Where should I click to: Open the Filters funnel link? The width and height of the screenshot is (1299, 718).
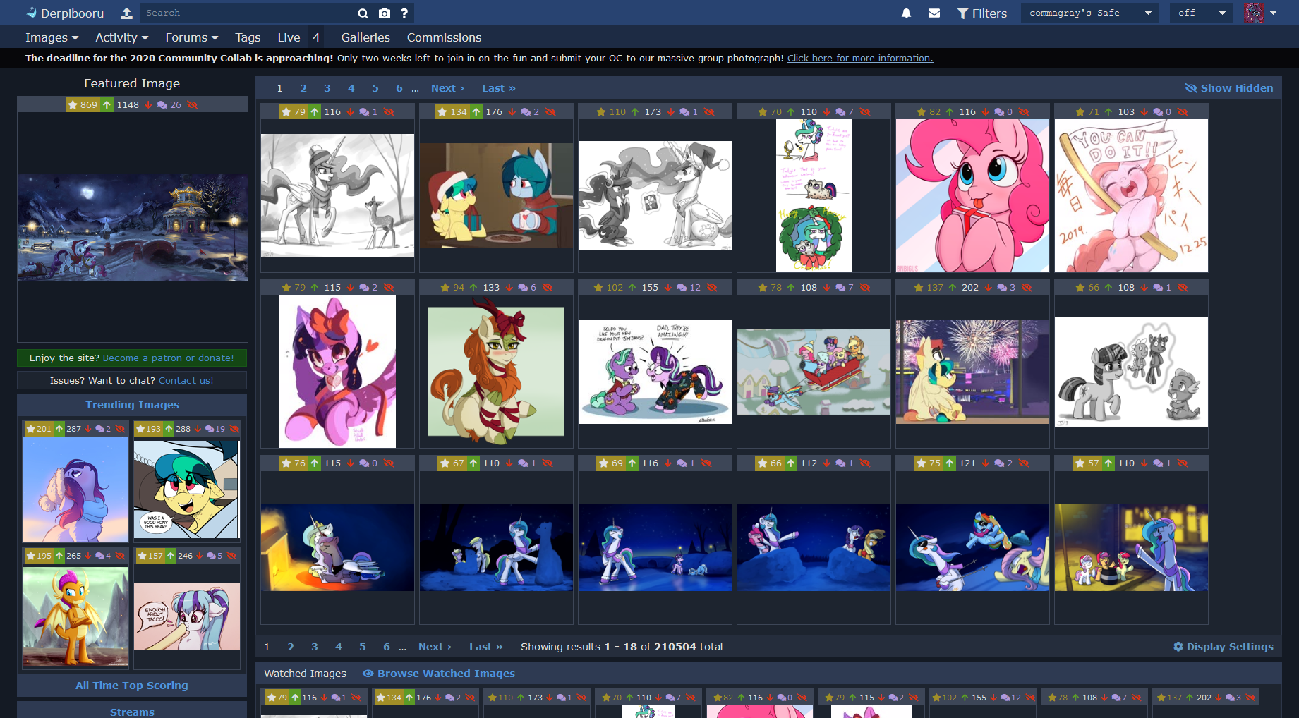tap(981, 13)
